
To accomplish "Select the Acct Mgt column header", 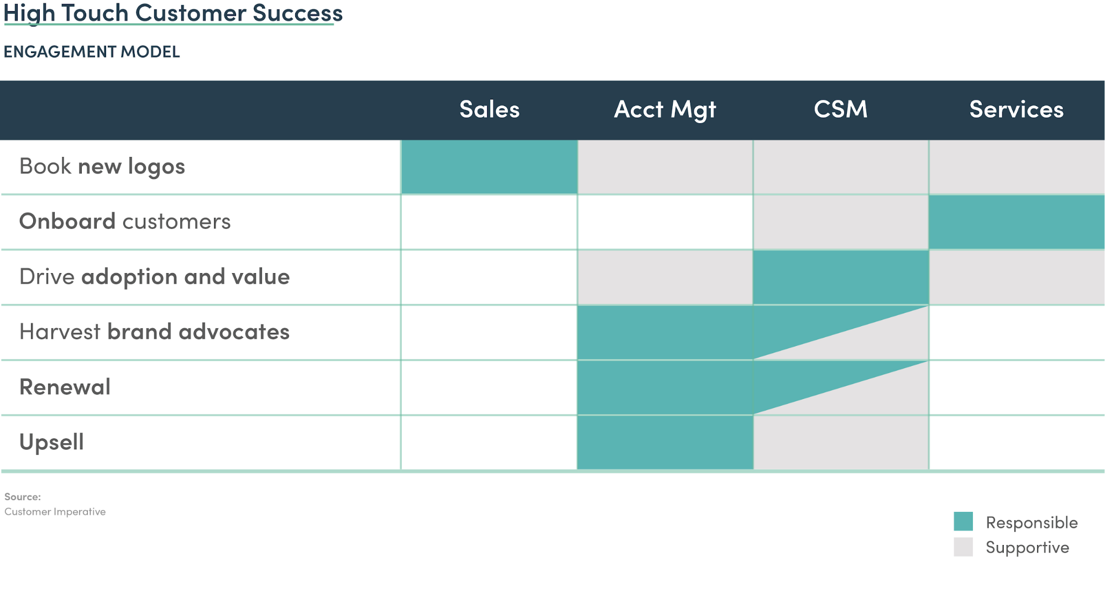I will coord(665,109).
